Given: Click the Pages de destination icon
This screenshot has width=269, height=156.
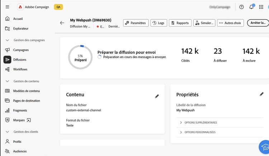Looking at the screenshot, I should pyautogui.click(x=8, y=101).
